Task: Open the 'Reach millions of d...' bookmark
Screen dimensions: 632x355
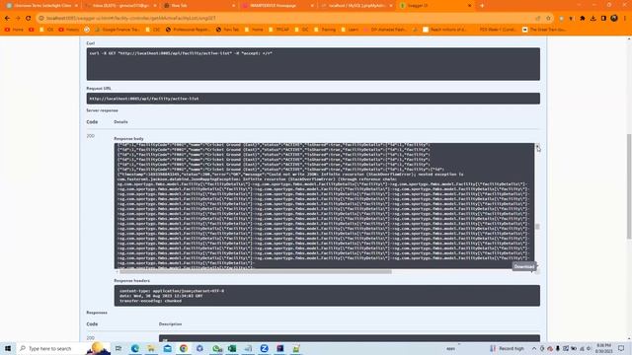Action: pyautogui.click(x=445, y=30)
